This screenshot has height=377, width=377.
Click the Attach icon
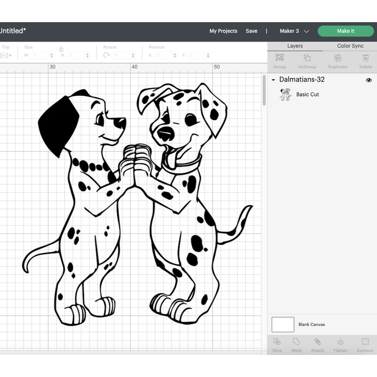point(317,344)
